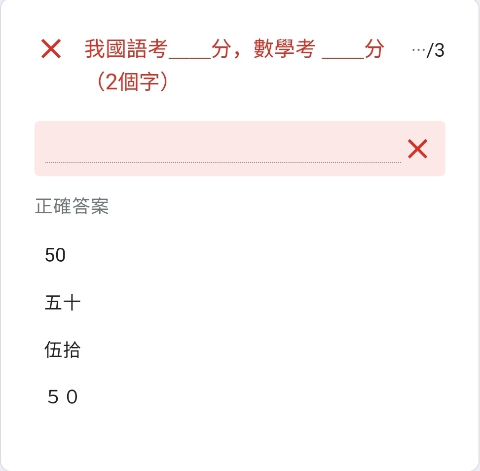This screenshot has width=480, height=471.
Task: Click the "正確答案" label
Action: 72,206
